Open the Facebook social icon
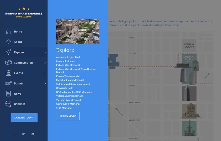Image resolution: width=221 pixels, height=141 pixels. click(x=14, y=134)
